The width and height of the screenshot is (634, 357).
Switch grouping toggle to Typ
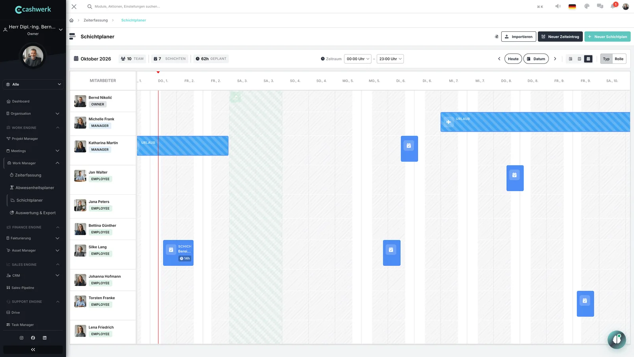click(606, 59)
